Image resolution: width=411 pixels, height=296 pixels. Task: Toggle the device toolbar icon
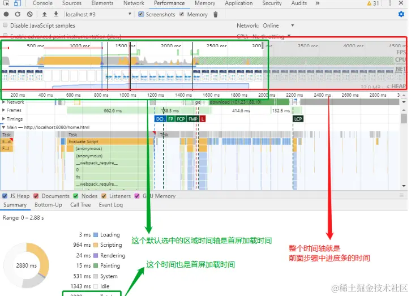click(x=18, y=3)
